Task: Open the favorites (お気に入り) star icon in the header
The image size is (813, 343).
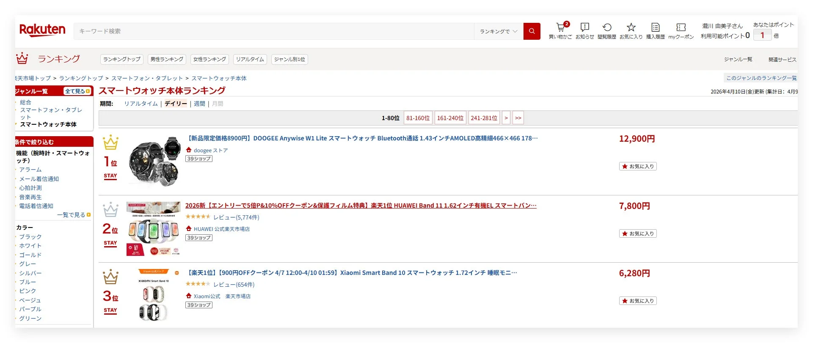Action: [x=631, y=31]
